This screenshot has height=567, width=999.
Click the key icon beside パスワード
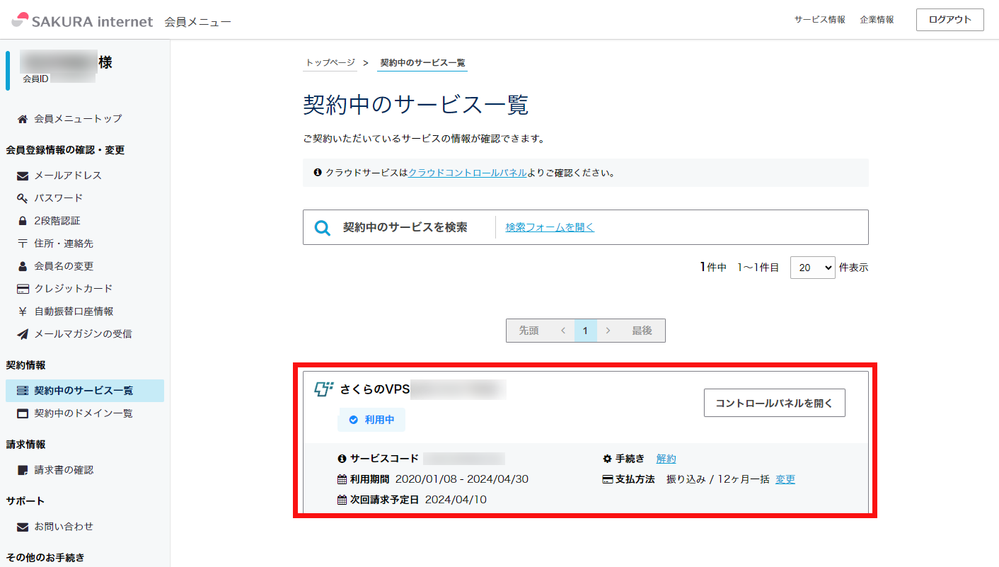[23, 198]
